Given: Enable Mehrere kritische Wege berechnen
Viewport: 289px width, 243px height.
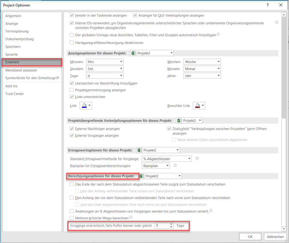Looking at the screenshot, I should coord(72,218).
